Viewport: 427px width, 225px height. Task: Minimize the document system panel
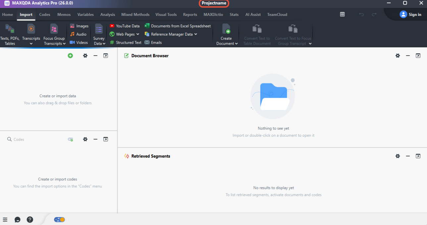(95, 56)
